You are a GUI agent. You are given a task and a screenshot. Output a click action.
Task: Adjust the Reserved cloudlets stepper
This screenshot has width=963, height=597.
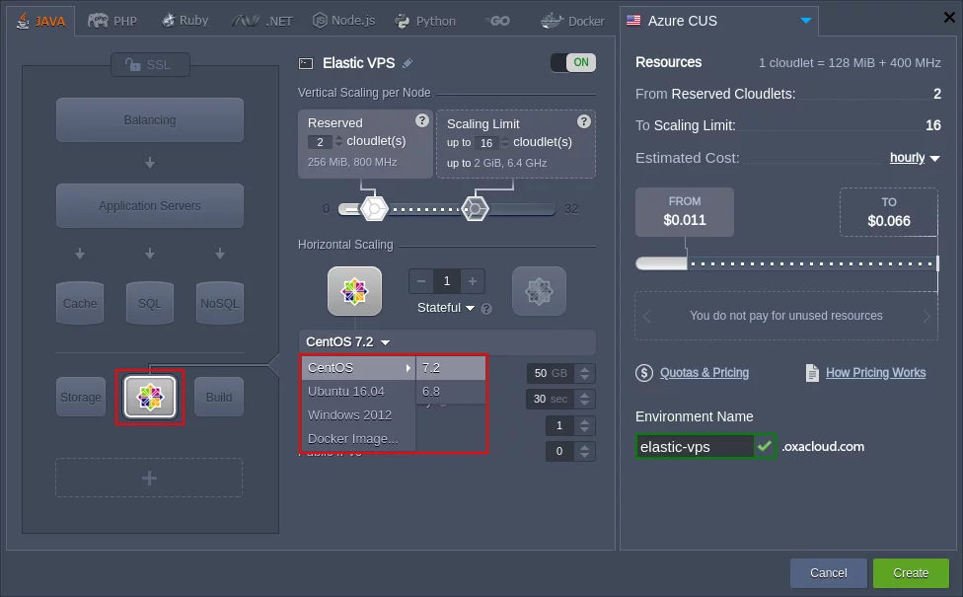338,141
